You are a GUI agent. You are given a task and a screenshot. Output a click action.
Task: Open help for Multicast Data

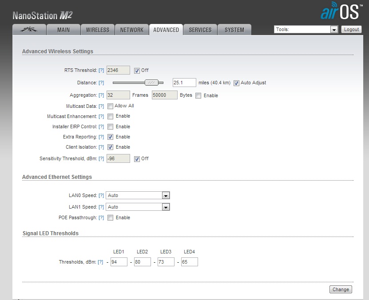click(x=101, y=106)
